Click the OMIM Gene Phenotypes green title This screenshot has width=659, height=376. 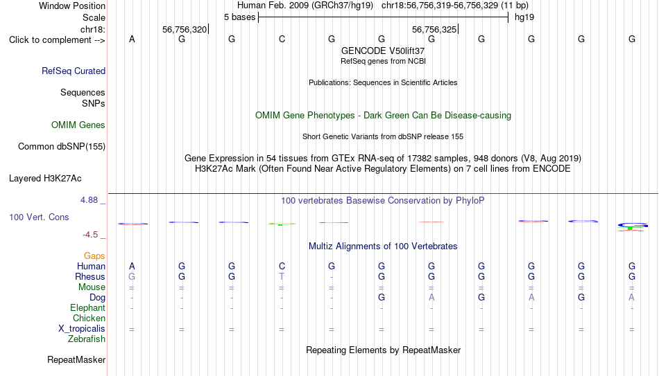click(x=383, y=116)
